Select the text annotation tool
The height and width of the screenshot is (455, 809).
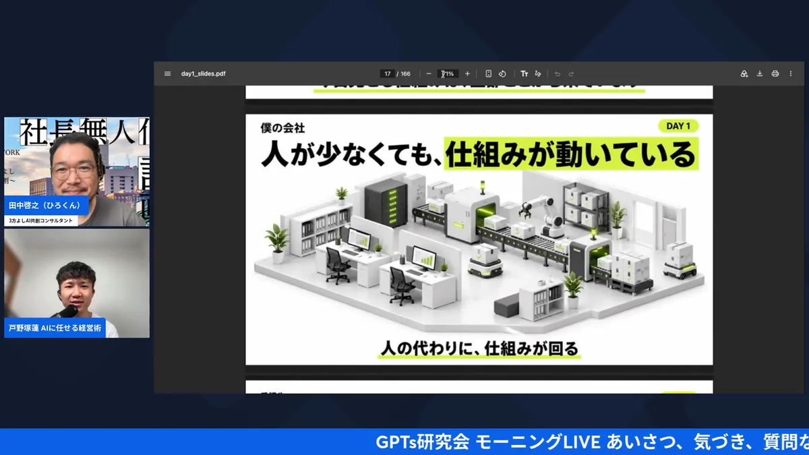[525, 73]
